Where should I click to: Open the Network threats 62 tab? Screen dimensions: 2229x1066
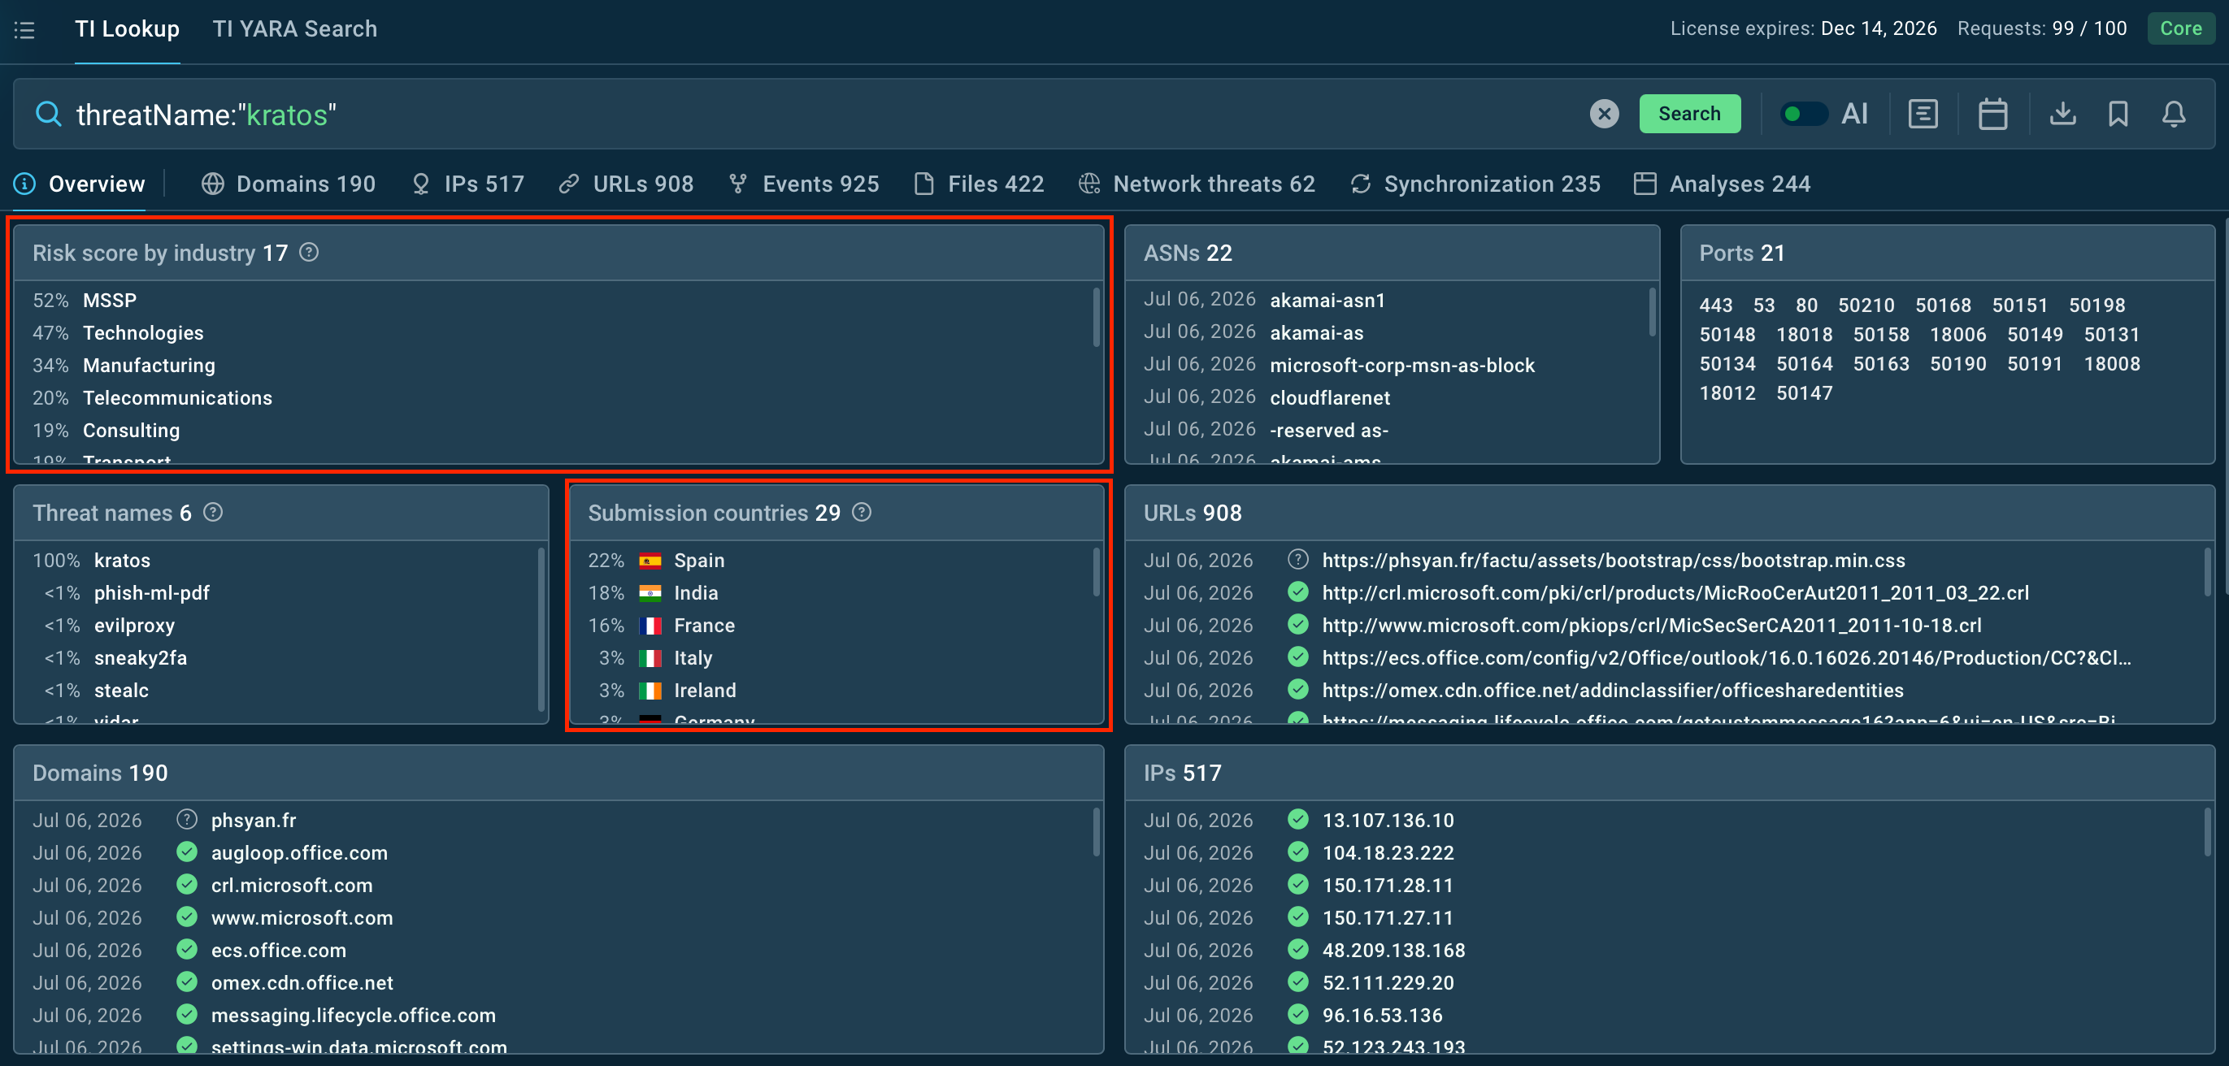[1197, 184]
